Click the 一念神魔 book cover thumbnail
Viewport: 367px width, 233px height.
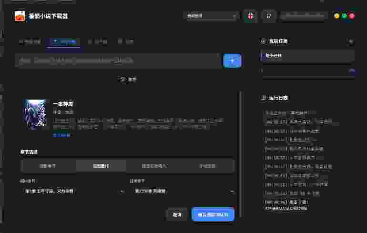(x=36, y=114)
